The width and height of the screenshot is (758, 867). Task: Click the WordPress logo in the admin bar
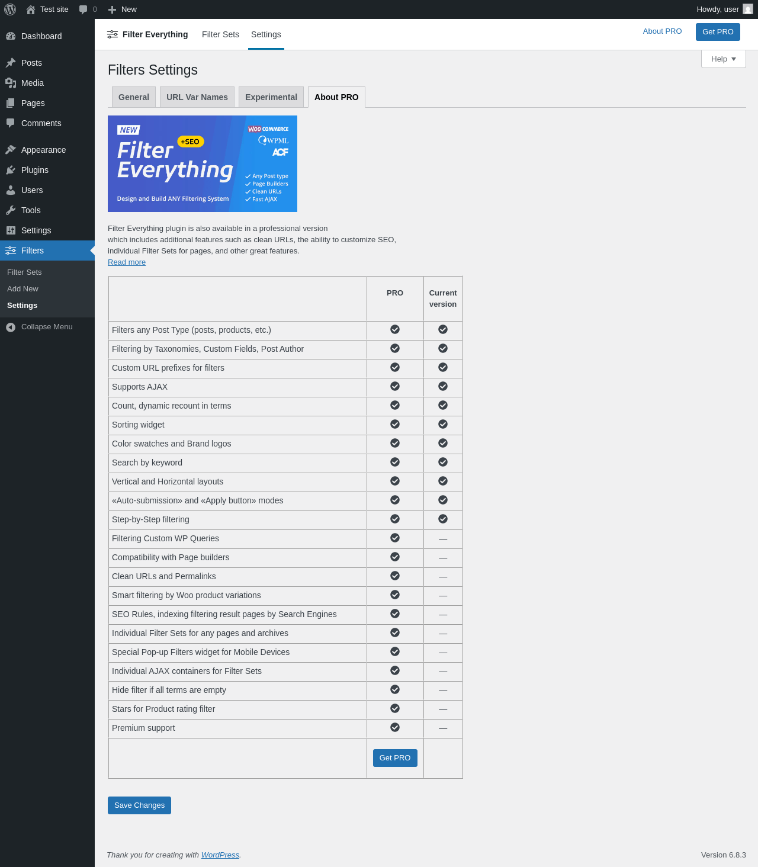[10, 9]
